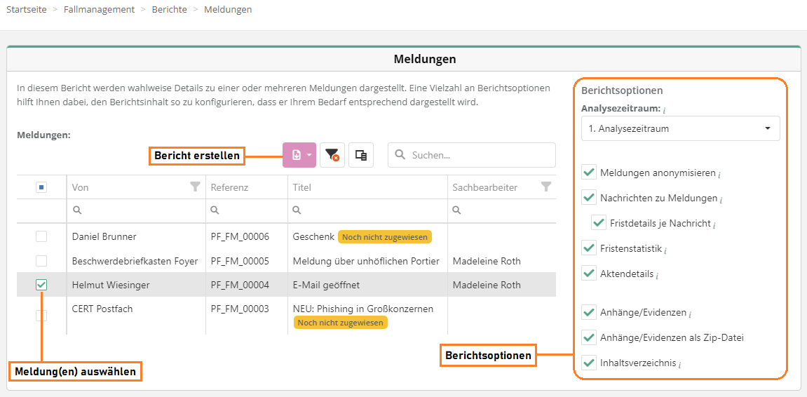807x397 pixels.
Task: Click info icon next to Fristenstatistik
Action: tap(665, 250)
